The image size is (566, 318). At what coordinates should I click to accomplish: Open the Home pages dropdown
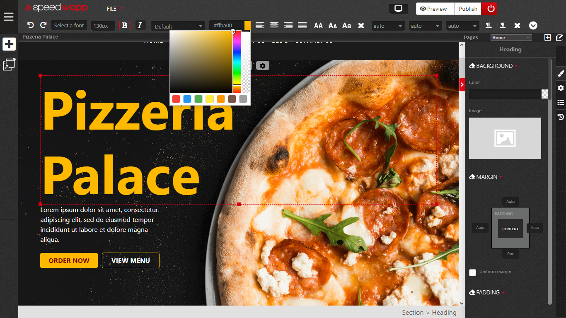[x=511, y=38]
